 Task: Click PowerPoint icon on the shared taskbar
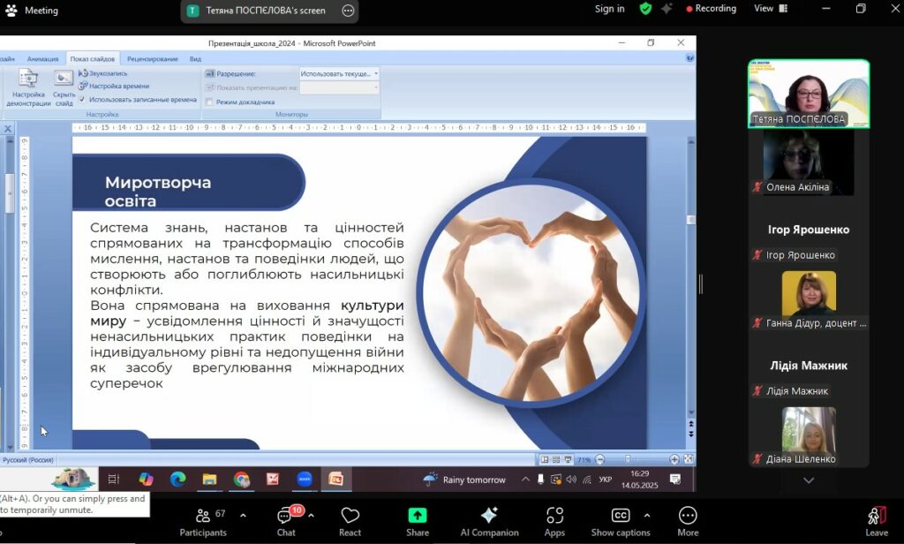(x=335, y=479)
